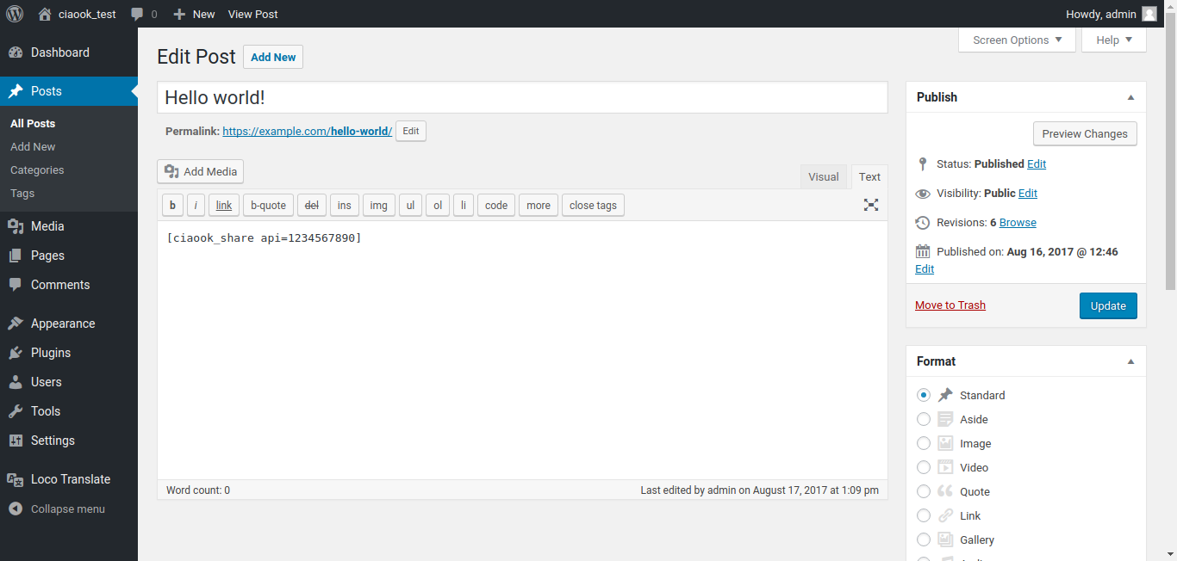Select the Video post format radio
The height and width of the screenshot is (561, 1177).
(x=924, y=467)
